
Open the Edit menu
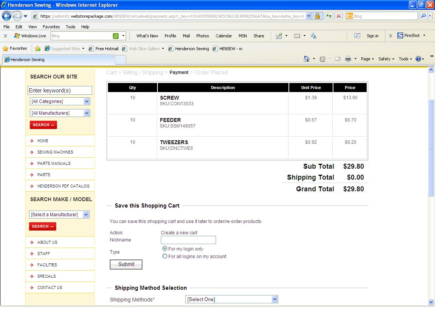[x=19, y=27]
